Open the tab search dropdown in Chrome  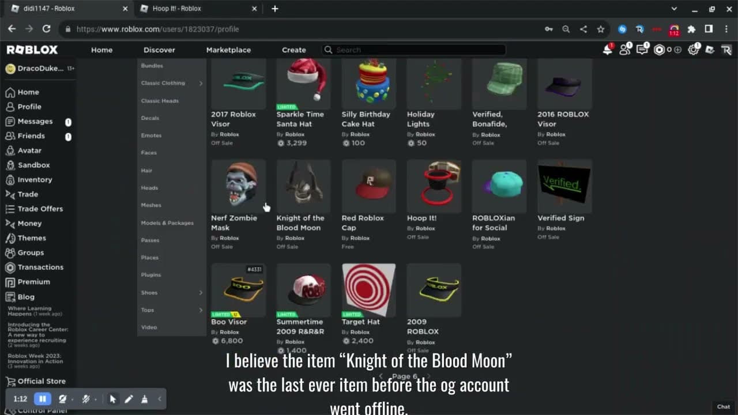click(674, 9)
